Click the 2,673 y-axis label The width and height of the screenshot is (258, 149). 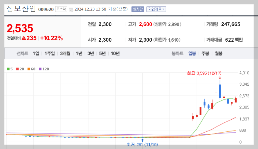click(244, 96)
